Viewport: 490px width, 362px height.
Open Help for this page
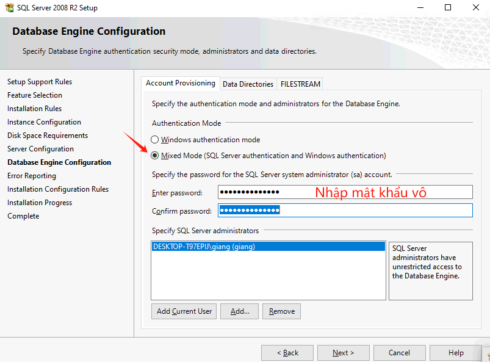point(456,353)
